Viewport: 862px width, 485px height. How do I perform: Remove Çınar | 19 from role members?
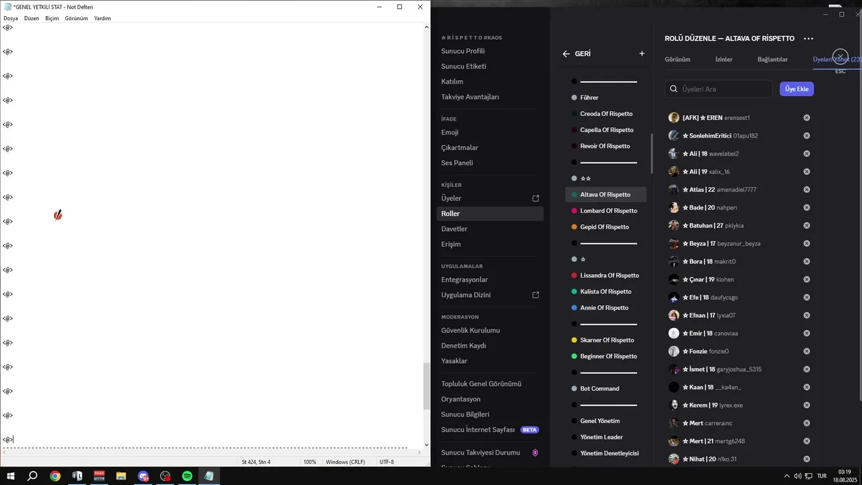pyautogui.click(x=807, y=280)
